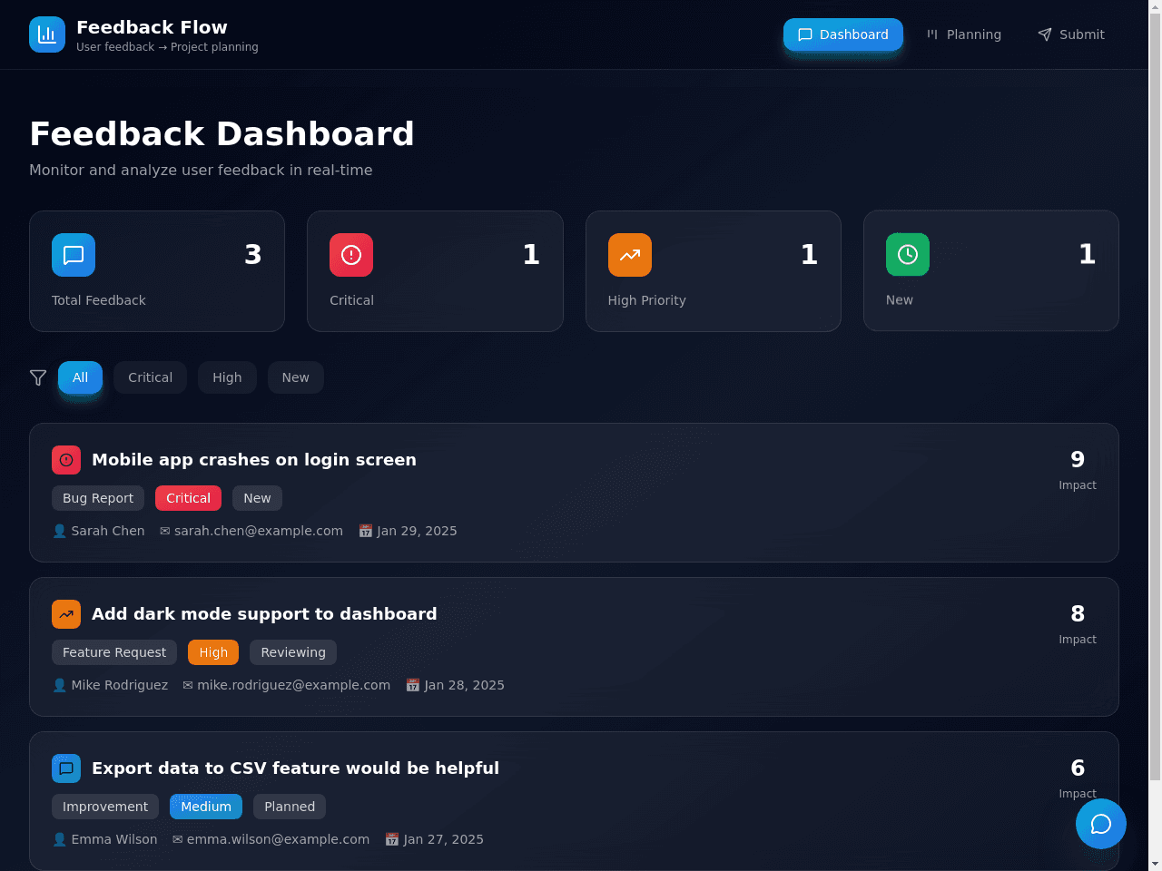This screenshot has height=871, width=1162.
Task: Click the Total Feedback count 3
Action: tap(253, 254)
